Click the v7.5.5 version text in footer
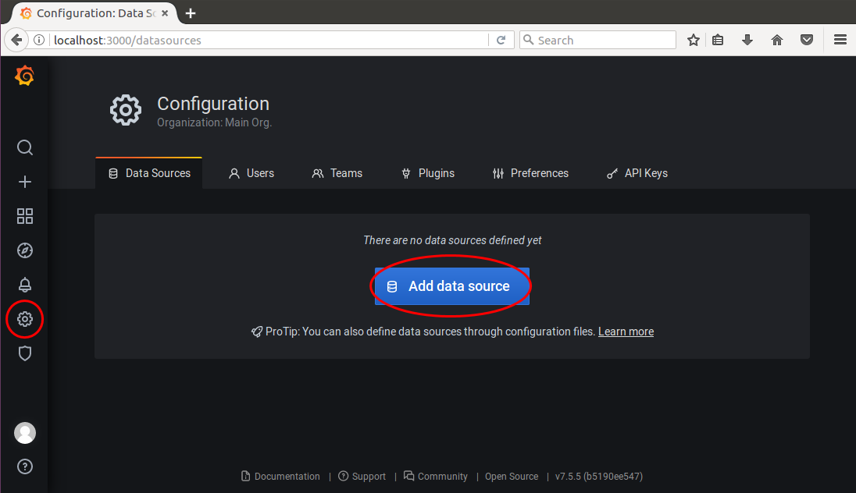This screenshot has width=856, height=493. coord(599,476)
